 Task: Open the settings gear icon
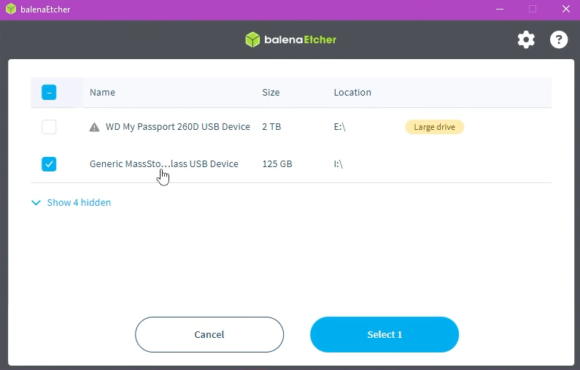526,39
